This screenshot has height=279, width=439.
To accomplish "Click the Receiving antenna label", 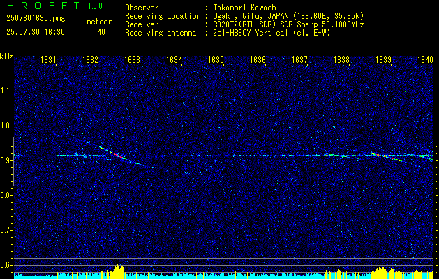I will [161, 33].
